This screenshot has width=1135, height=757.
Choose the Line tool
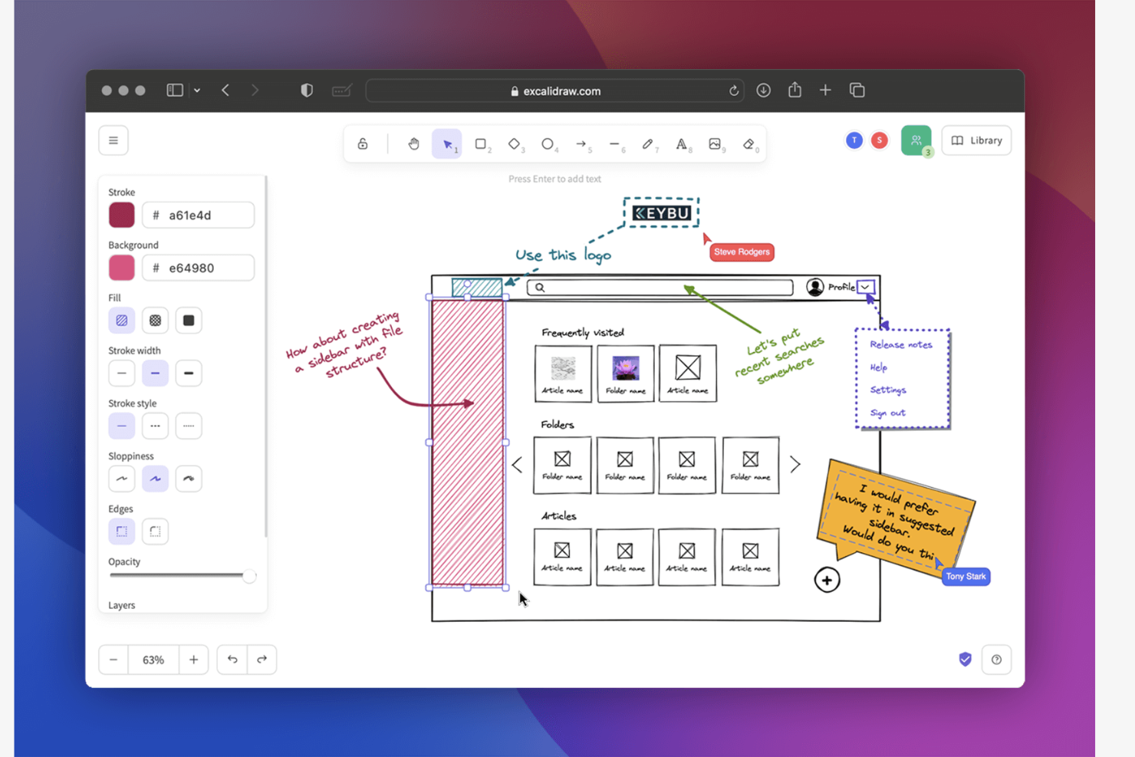[616, 143]
